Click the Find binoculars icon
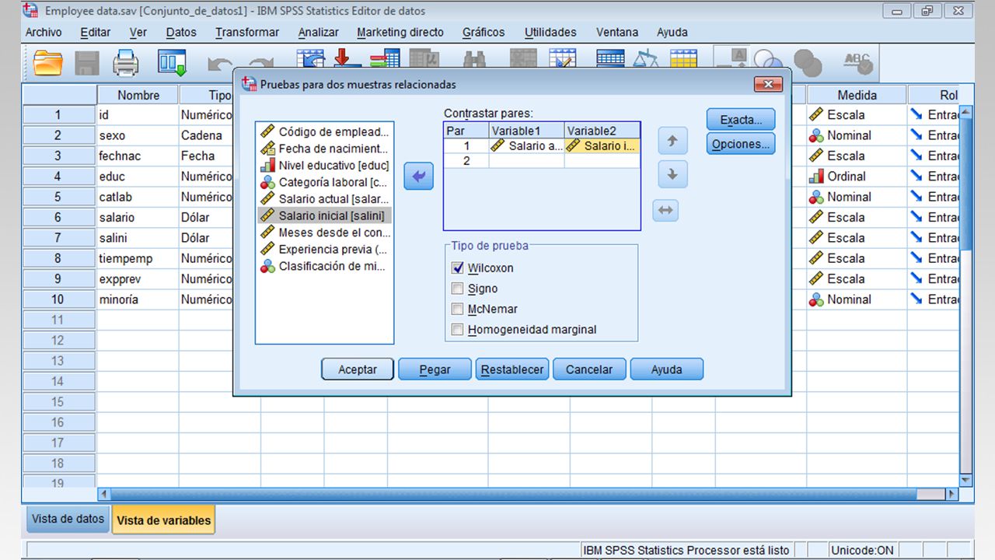This screenshot has width=995, height=560. (475, 61)
